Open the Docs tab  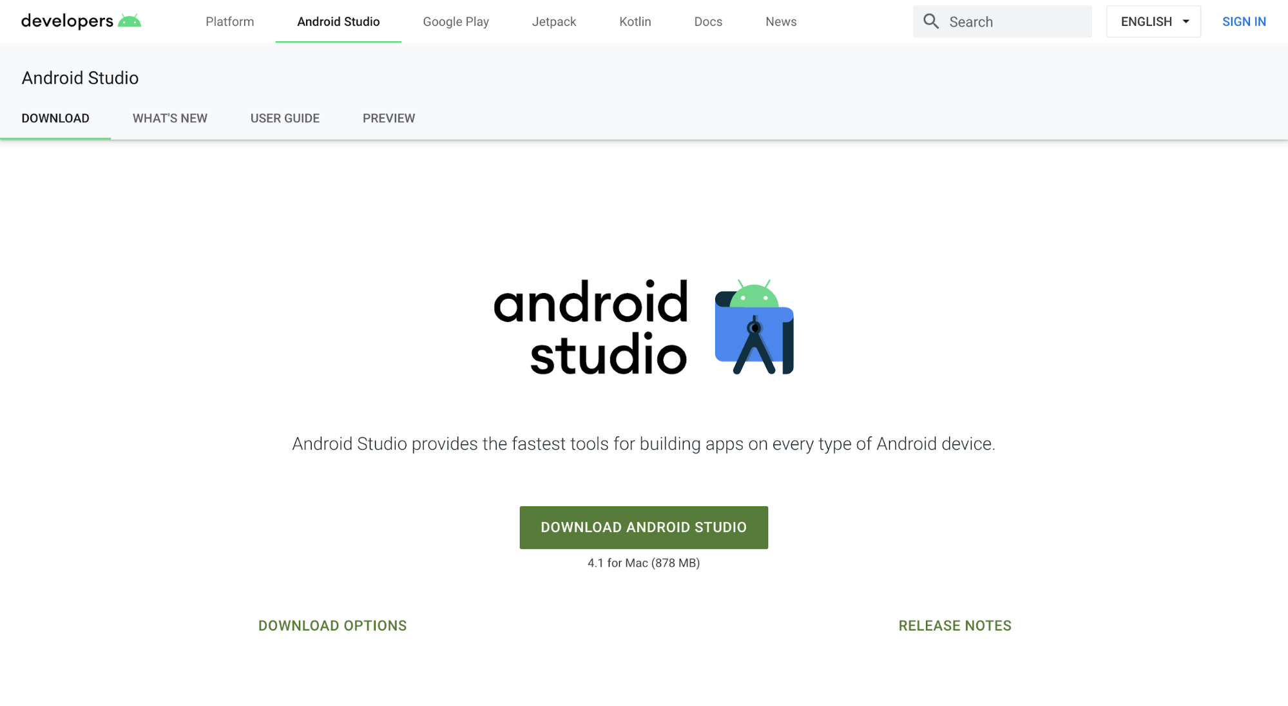[x=708, y=21]
